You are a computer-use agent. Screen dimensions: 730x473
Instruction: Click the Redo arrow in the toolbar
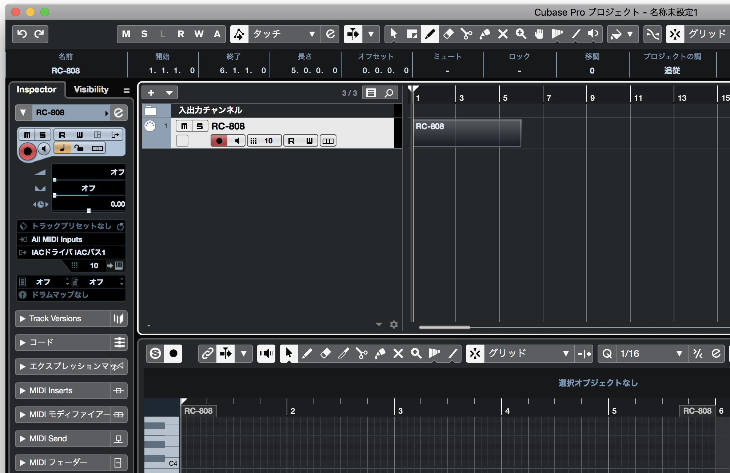39,34
